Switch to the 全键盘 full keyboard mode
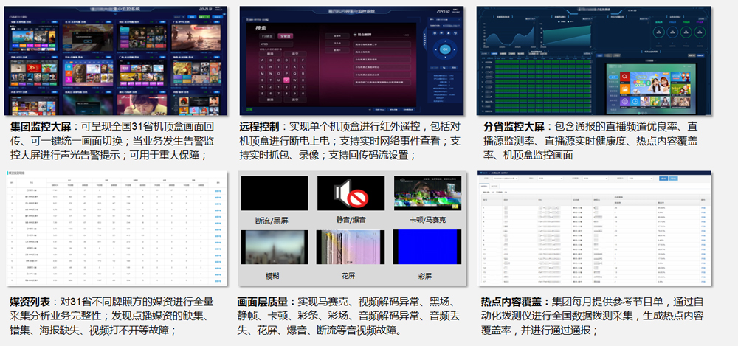The image size is (738, 346). (x=286, y=35)
